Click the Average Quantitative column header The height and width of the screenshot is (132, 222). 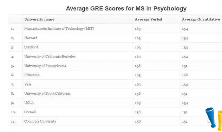pos(201,19)
